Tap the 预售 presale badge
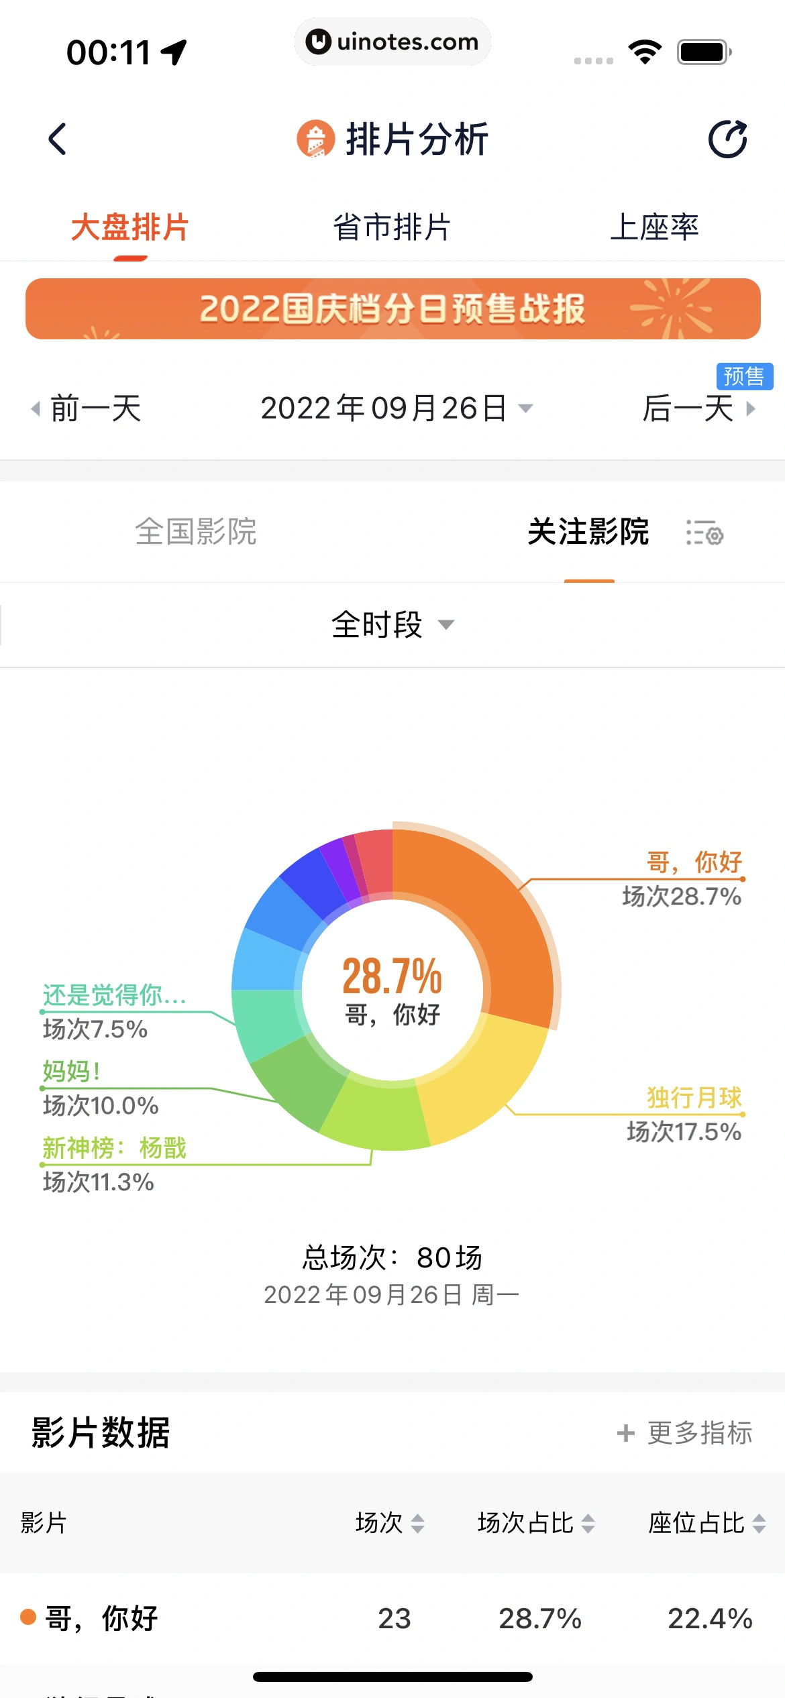Screen dimensions: 785x1698 pyautogui.click(x=744, y=376)
